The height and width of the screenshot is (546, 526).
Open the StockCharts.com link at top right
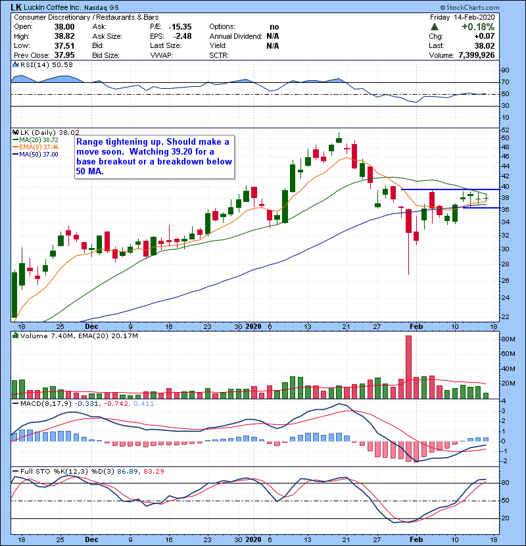pyautogui.click(x=469, y=7)
